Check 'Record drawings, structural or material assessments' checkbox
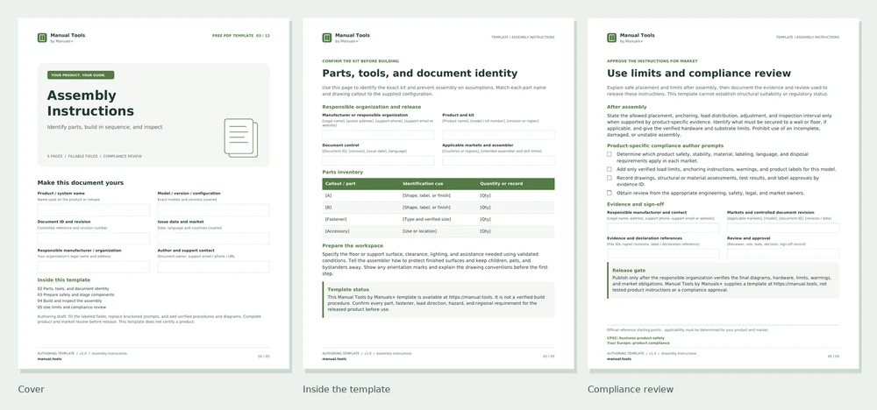 (610, 178)
